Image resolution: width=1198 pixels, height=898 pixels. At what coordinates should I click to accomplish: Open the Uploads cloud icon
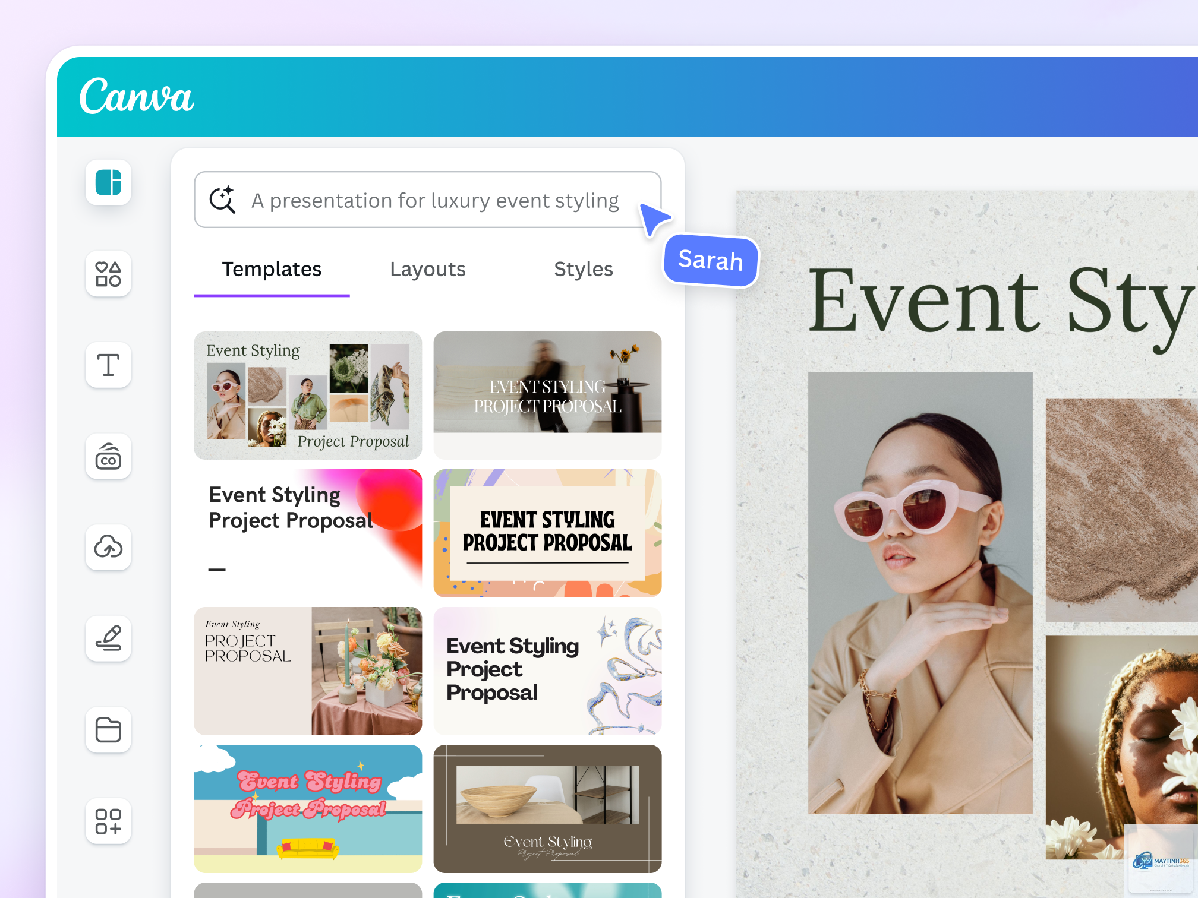(108, 547)
